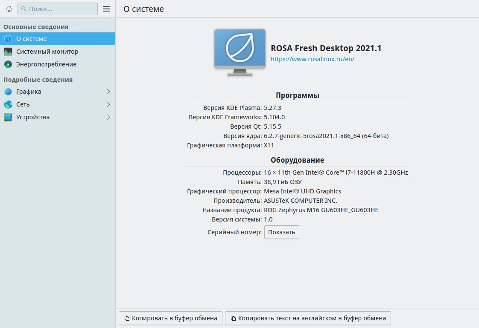Click the Сеть network icon
Image resolution: width=479 pixels, height=328 pixels.
point(8,104)
